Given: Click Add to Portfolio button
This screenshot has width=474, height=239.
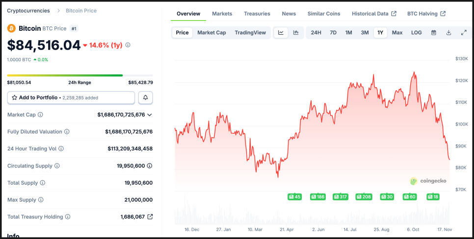Looking at the screenshot, I should (x=71, y=97).
